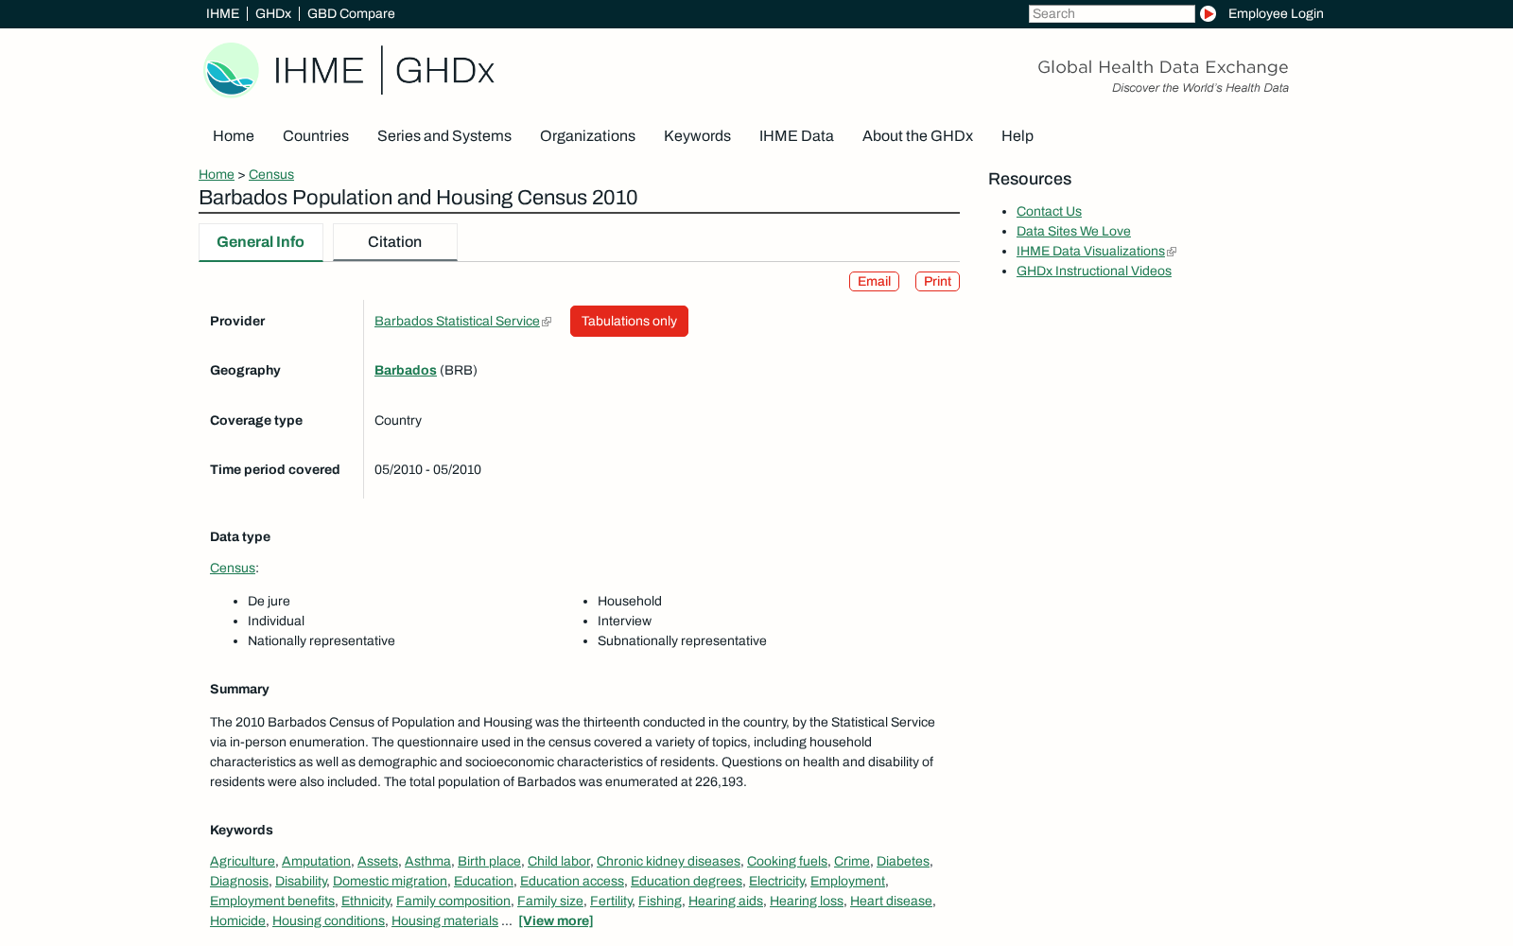
Task: Open GBD Compare in top bar
Action: (x=351, y=13)
